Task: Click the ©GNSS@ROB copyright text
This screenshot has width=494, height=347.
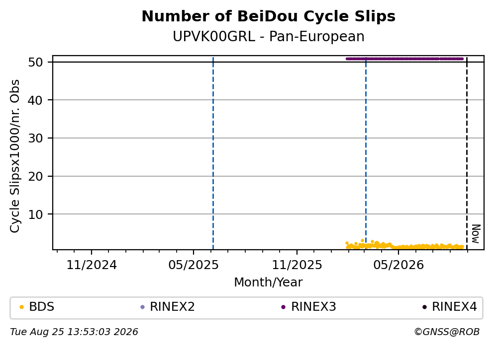Action: pyautogui.click(x=447, y=332)
